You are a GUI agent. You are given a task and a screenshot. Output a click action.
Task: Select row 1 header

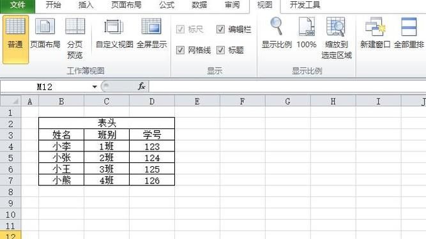coord(11,112)
